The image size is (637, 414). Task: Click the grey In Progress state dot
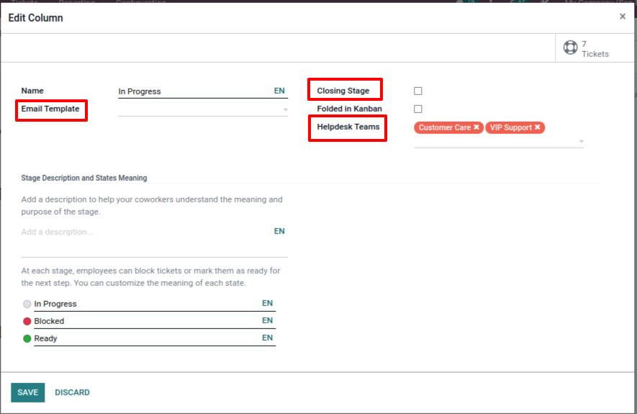27,304
